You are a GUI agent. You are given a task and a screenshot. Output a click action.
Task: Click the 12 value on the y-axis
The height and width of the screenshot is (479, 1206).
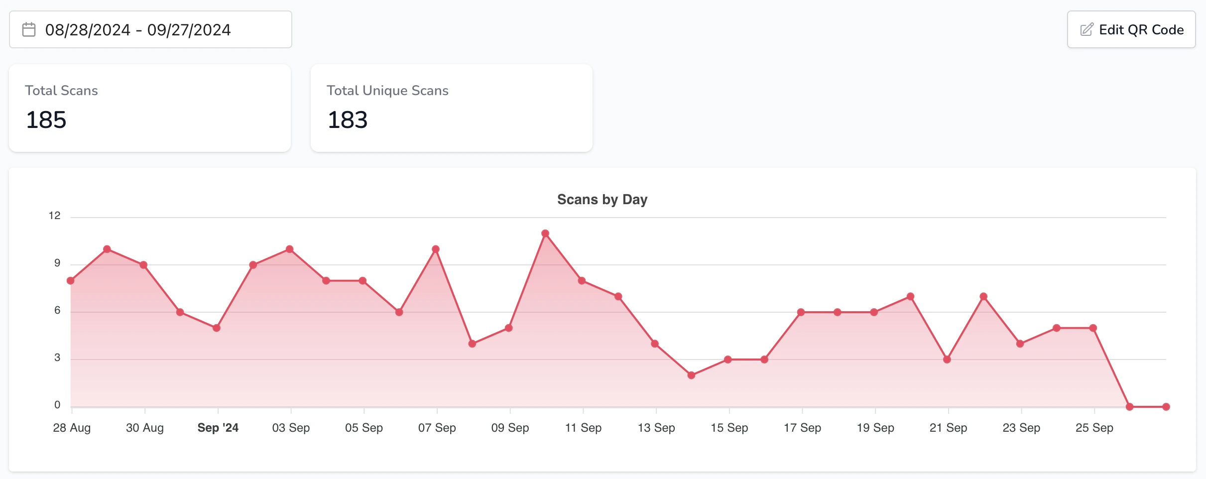click(x=55, y=216)
